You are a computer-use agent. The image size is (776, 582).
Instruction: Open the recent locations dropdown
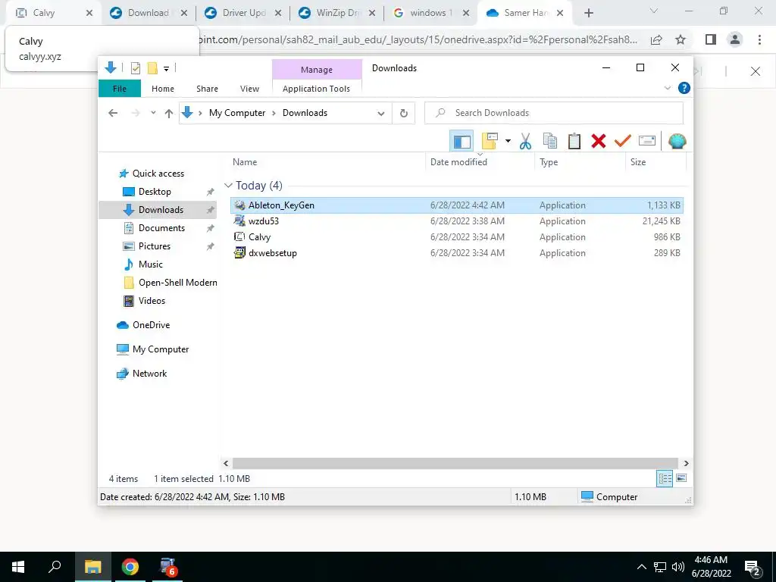pyautogui.click(x=153, y=113)
